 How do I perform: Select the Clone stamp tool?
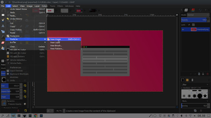[3, 48]
